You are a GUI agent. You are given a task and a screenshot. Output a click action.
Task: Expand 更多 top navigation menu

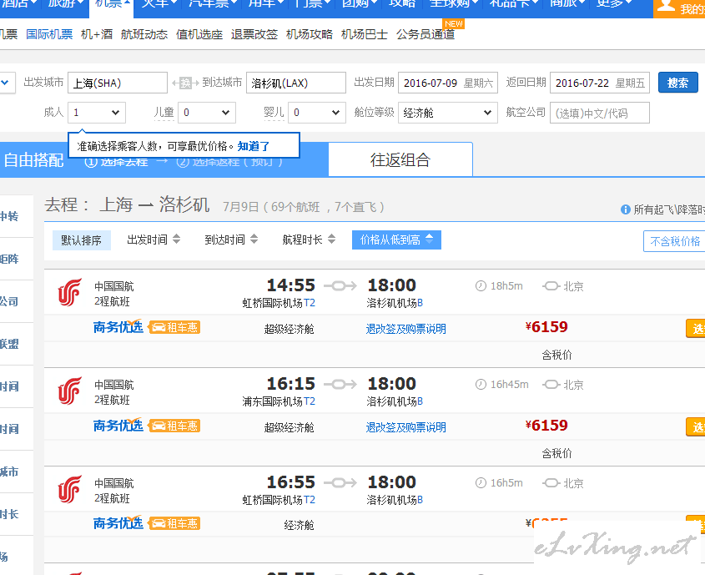tap(616, 3)
